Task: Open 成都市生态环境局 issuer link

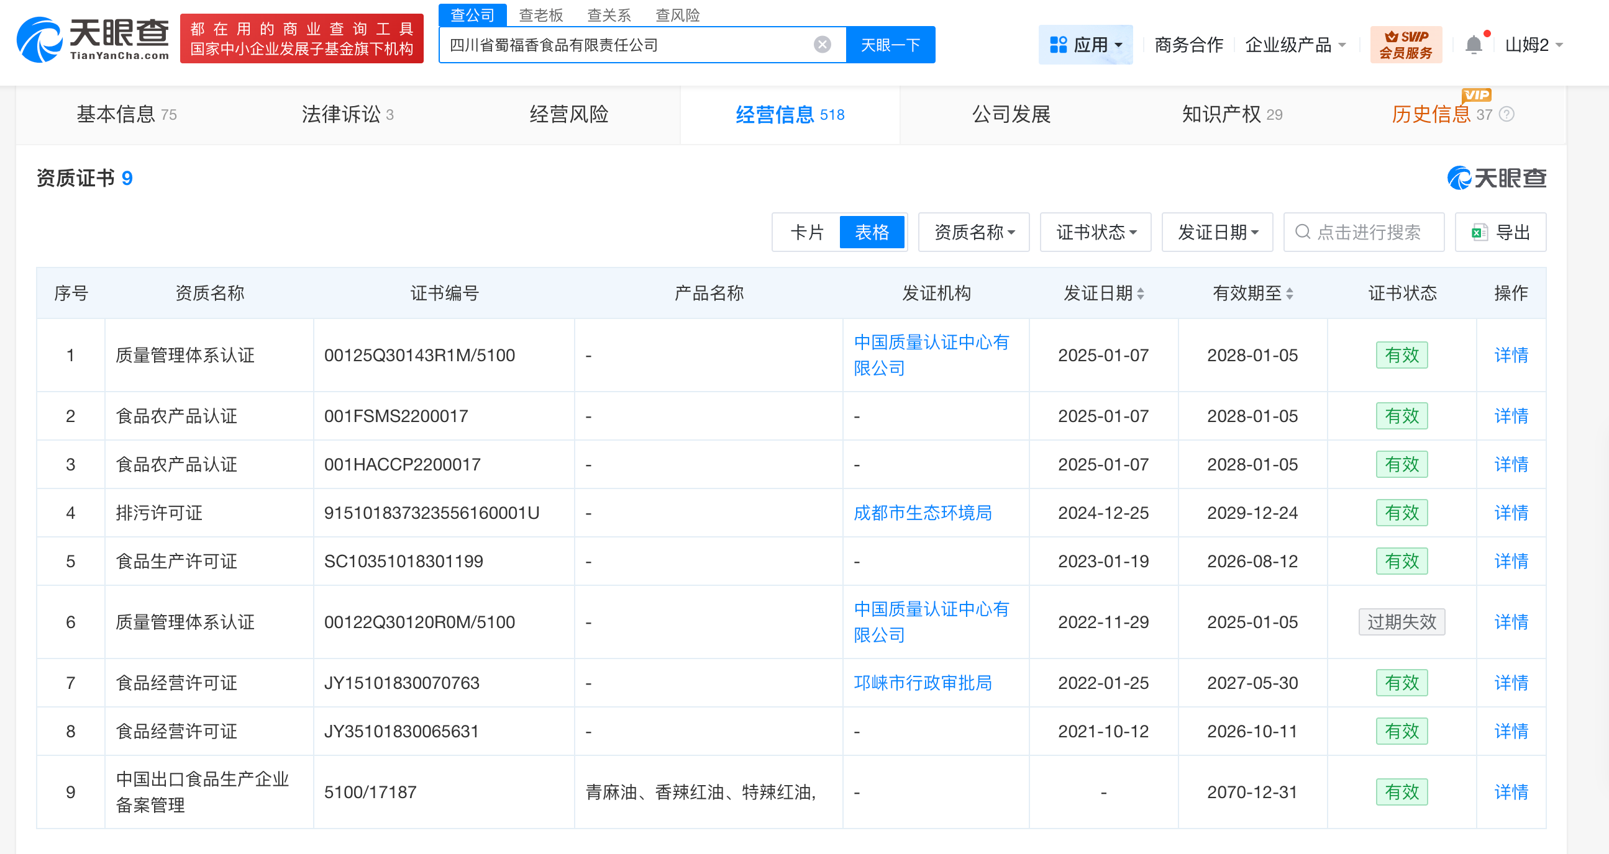Action: pos(922,513)
